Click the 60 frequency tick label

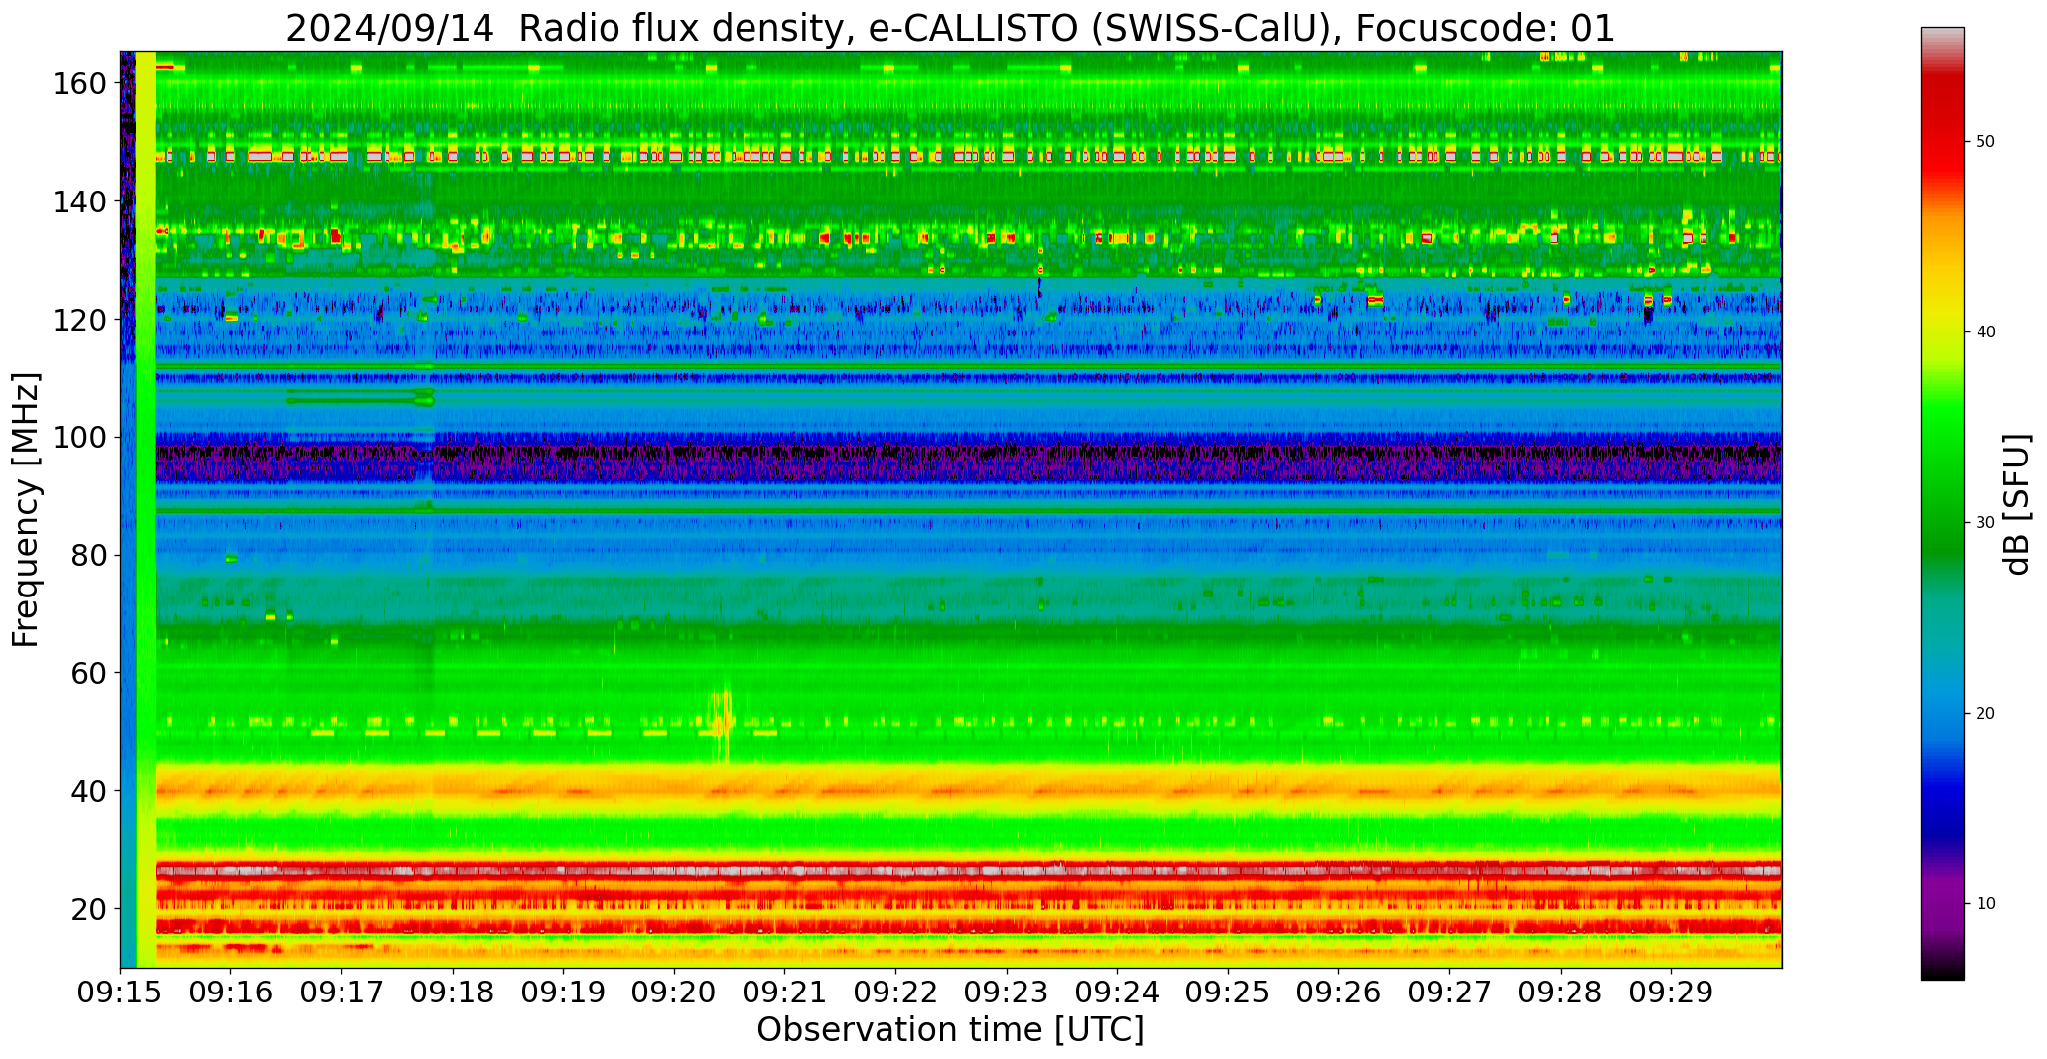pos(89,673)
